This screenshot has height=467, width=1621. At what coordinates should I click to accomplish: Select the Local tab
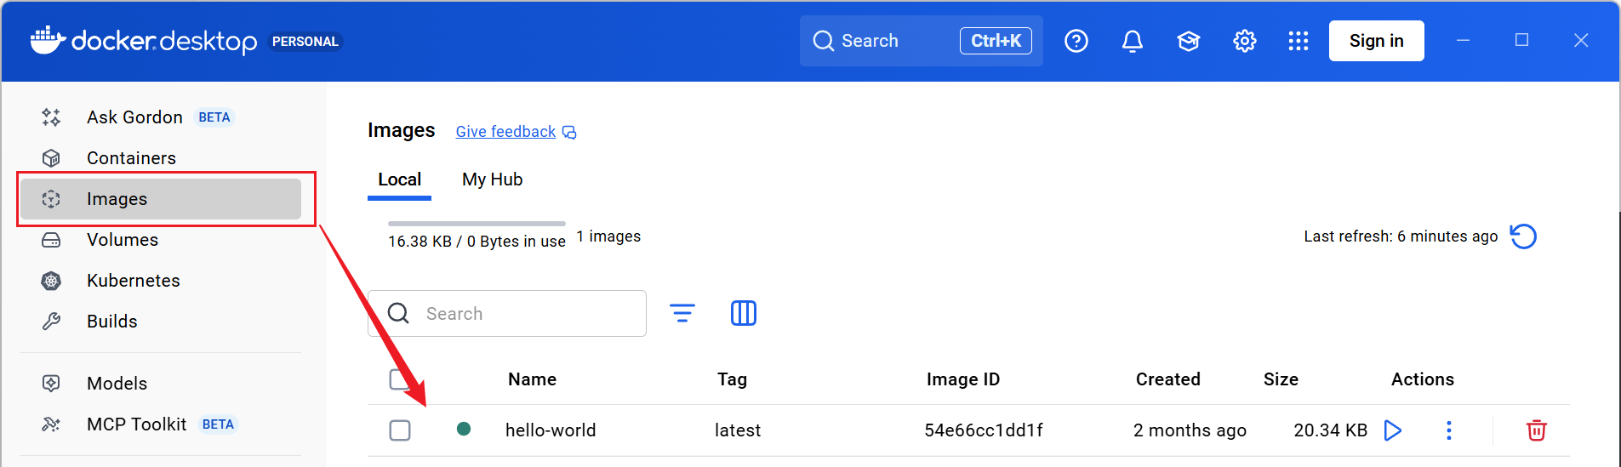click(x=399, y=179)
